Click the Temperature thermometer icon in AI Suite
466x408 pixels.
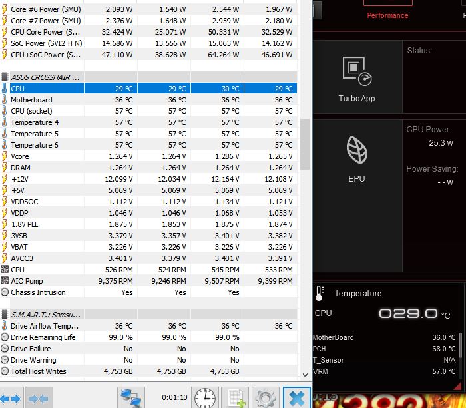pyautogui.click(x=320, y=294)
